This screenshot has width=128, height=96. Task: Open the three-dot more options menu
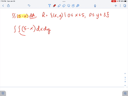point(120,6)
